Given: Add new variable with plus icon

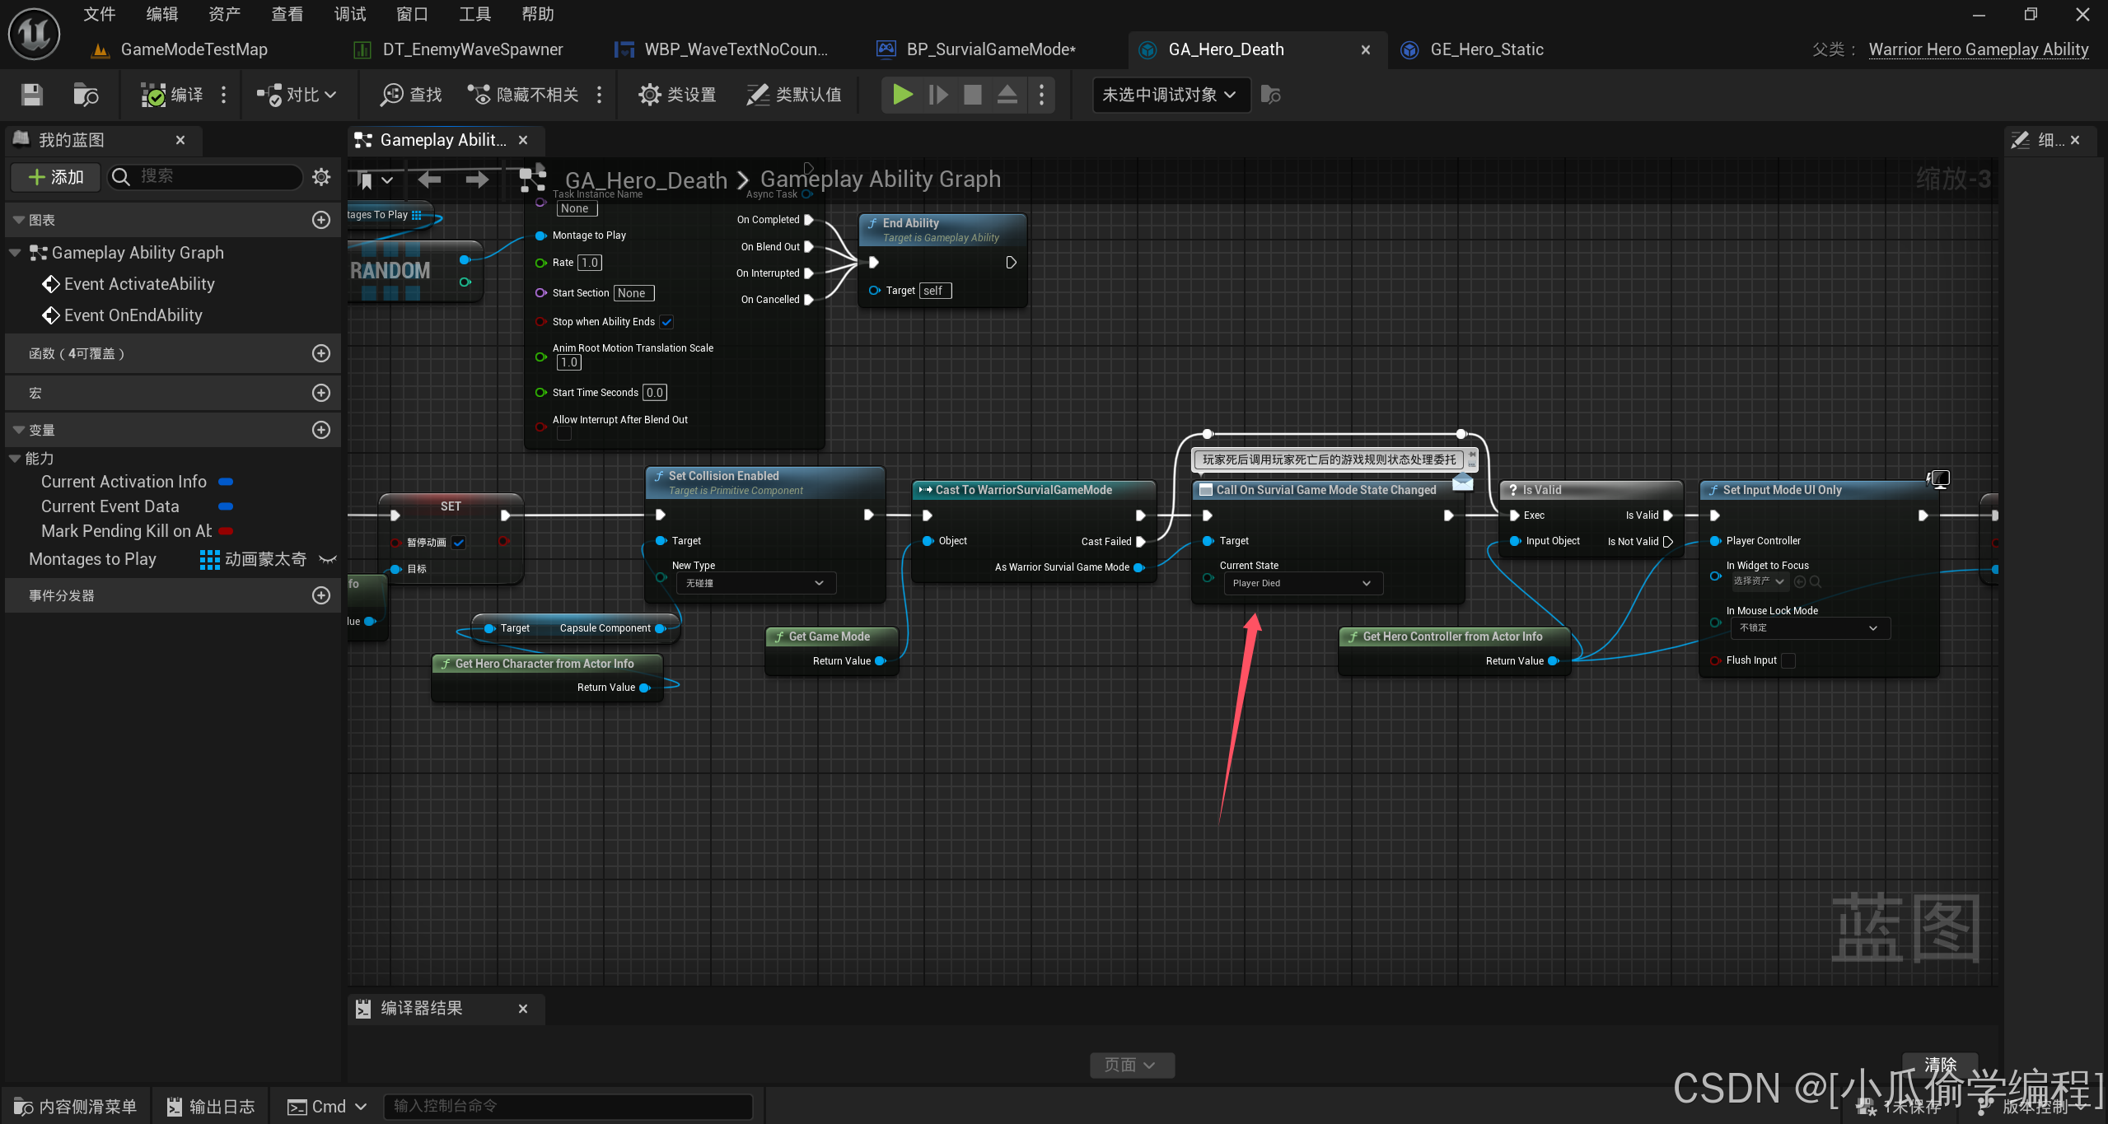Looking at the screenshot, I should [x=321, y=430].
